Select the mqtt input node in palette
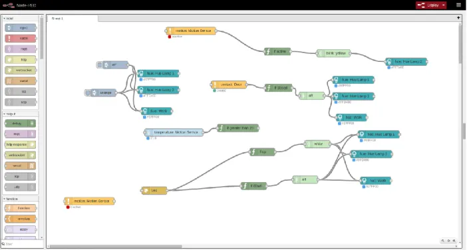 point(21,49)
